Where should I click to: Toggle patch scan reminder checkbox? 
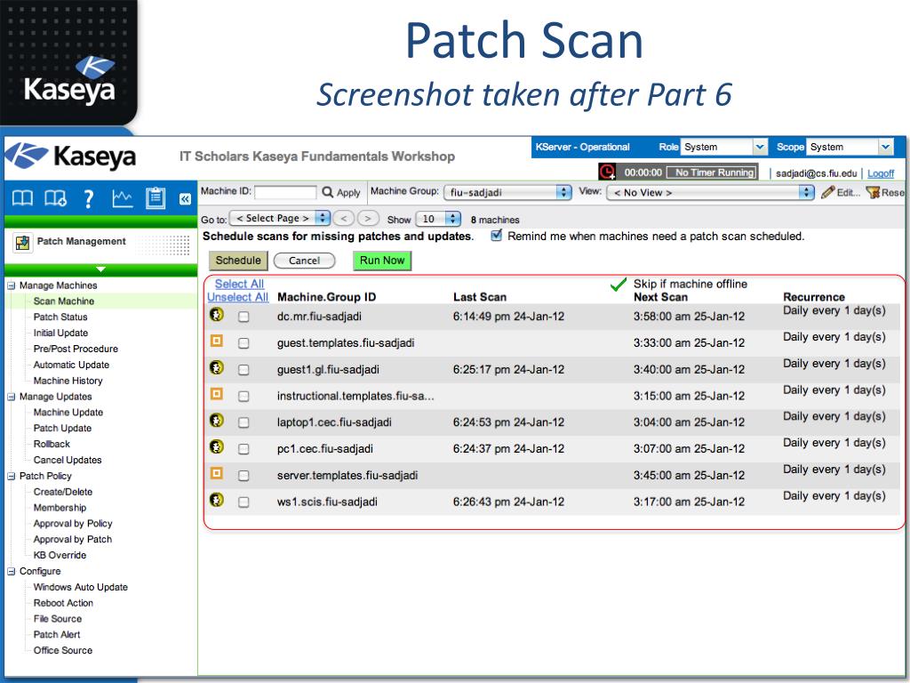point(496,235)
